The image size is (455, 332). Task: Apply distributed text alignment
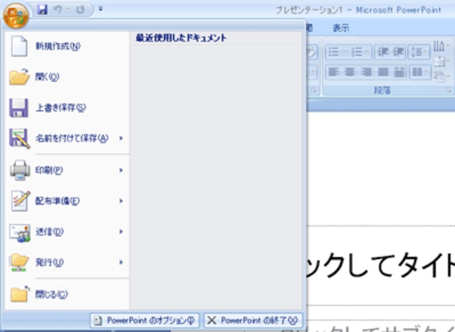pyautogui.click(x=400, y=72)
